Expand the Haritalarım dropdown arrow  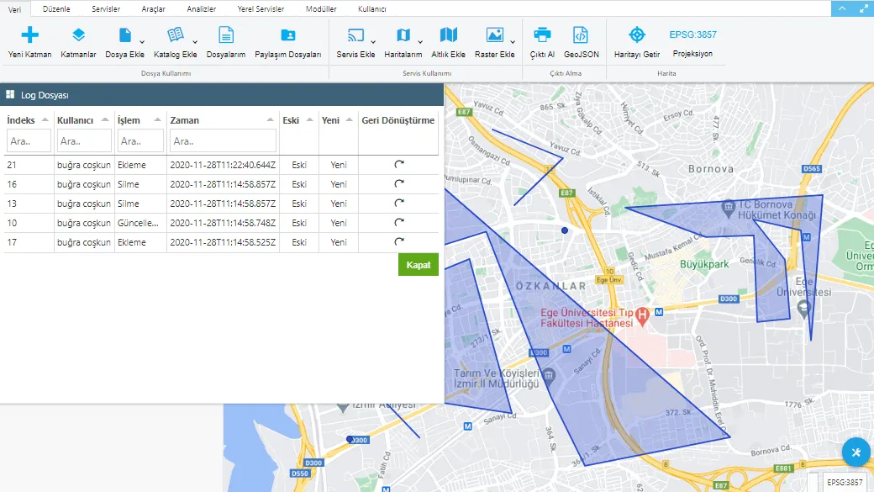420,42
